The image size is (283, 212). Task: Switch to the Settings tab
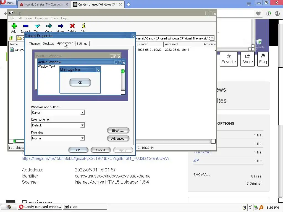click(82, 43)
